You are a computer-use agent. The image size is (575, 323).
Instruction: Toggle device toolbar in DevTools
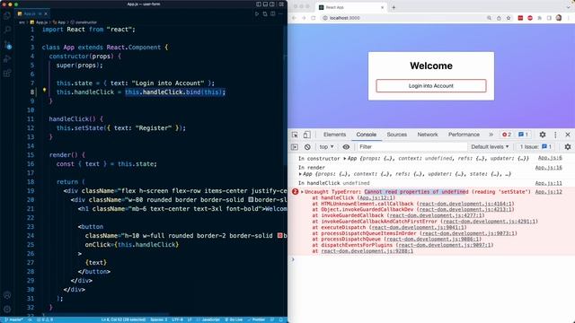(x=306, y=135)
